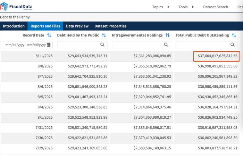Screen dimensions: 243x158
Task: Click the 8/11/2025 record date cell
Action: tap(44, 56)
